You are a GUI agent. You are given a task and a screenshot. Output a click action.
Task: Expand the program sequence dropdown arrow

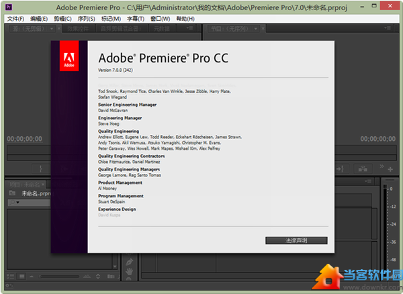(x=256, y=29)
